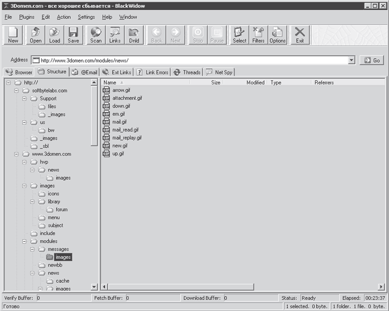The width and height of the screenshot is (389, 311).
Task: Click the Exit toolbar icon
Action: click(x=300, y=35)
